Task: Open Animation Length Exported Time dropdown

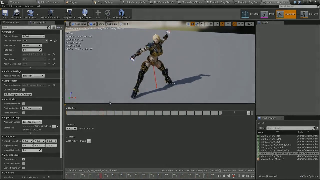Action: coord(32,122)
